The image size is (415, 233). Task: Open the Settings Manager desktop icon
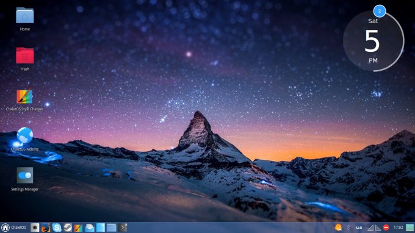[x=24, y=175]
